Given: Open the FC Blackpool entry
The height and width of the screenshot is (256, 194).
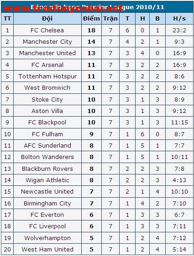Looking at the screenshot, I should click(x=47, y=123).
